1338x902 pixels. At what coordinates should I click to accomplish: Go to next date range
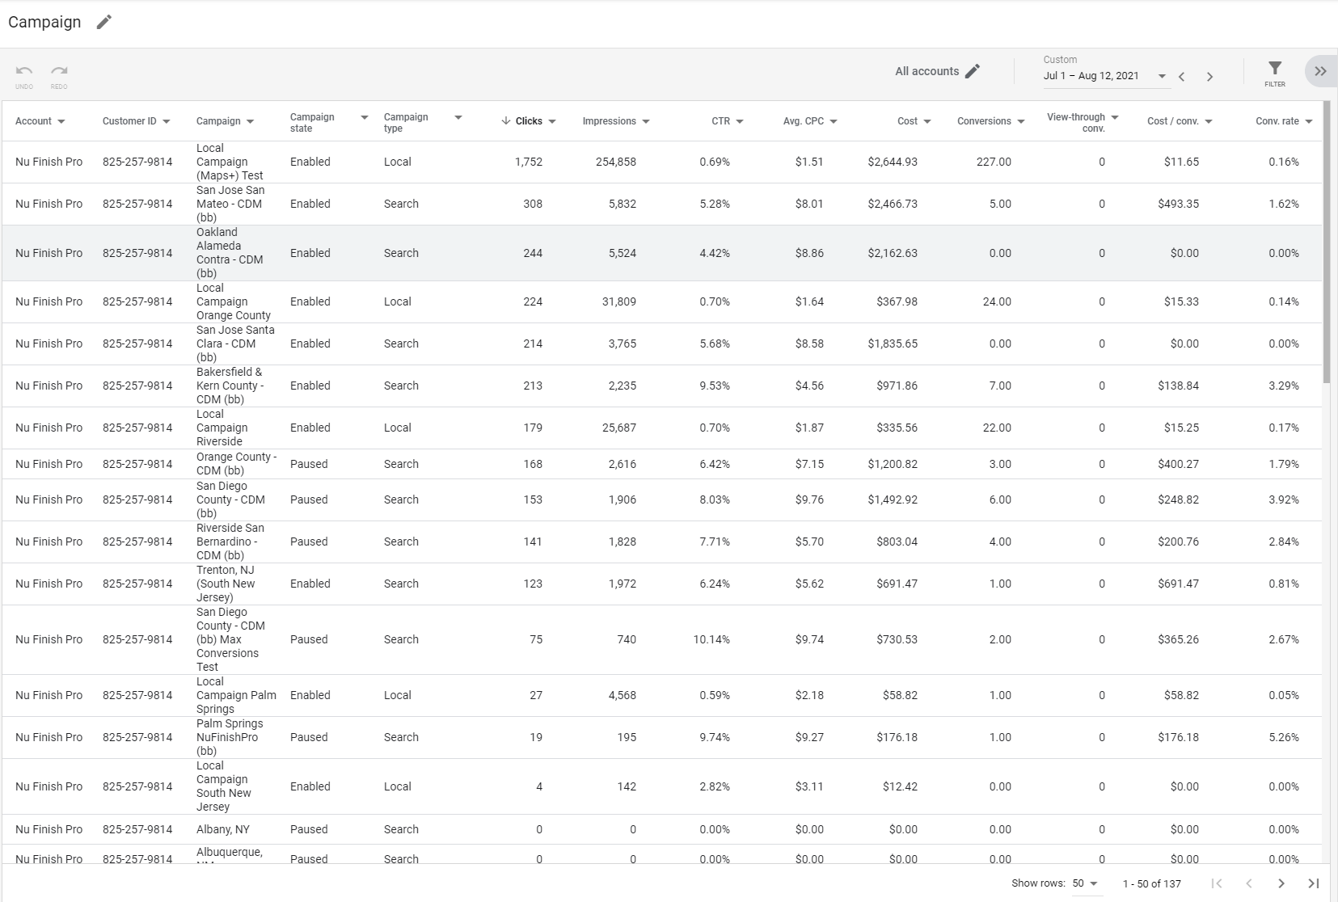coord(1209,77)
